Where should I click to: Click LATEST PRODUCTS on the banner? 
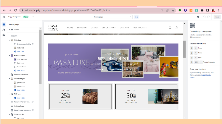121,69
